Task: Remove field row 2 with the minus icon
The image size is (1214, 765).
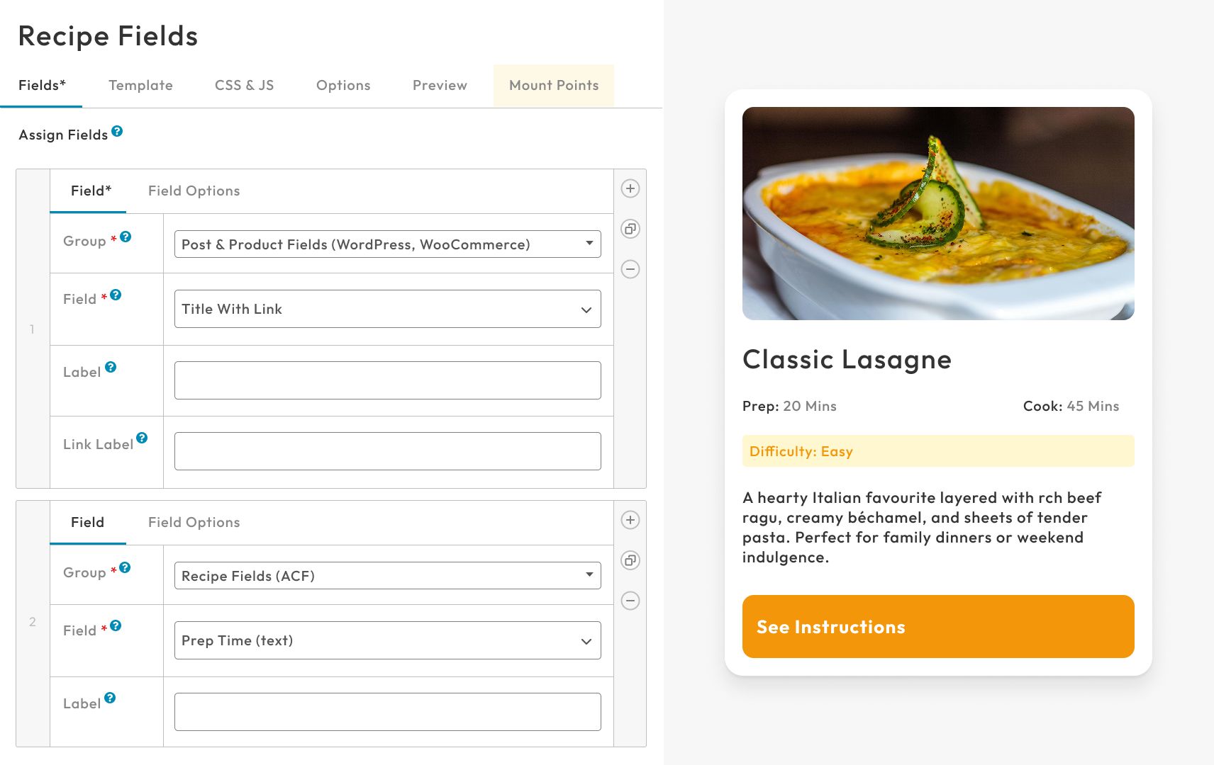Action: [x=630, y=601]
